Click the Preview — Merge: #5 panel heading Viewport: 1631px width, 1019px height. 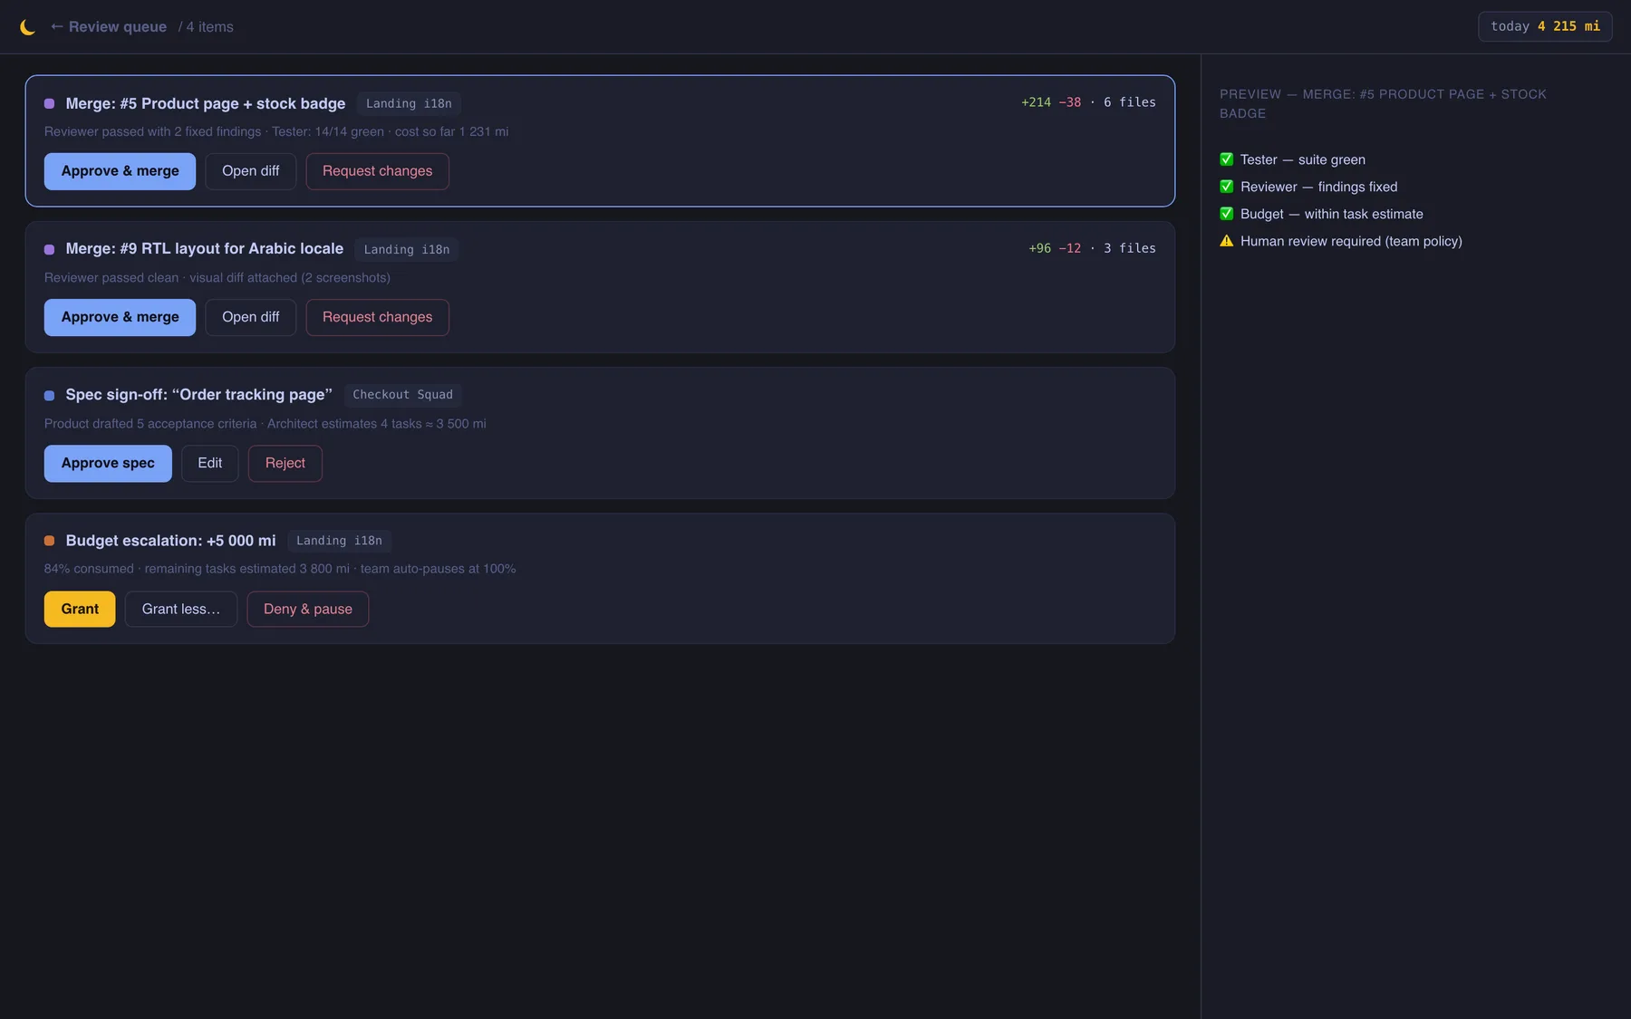[1383, 103]
